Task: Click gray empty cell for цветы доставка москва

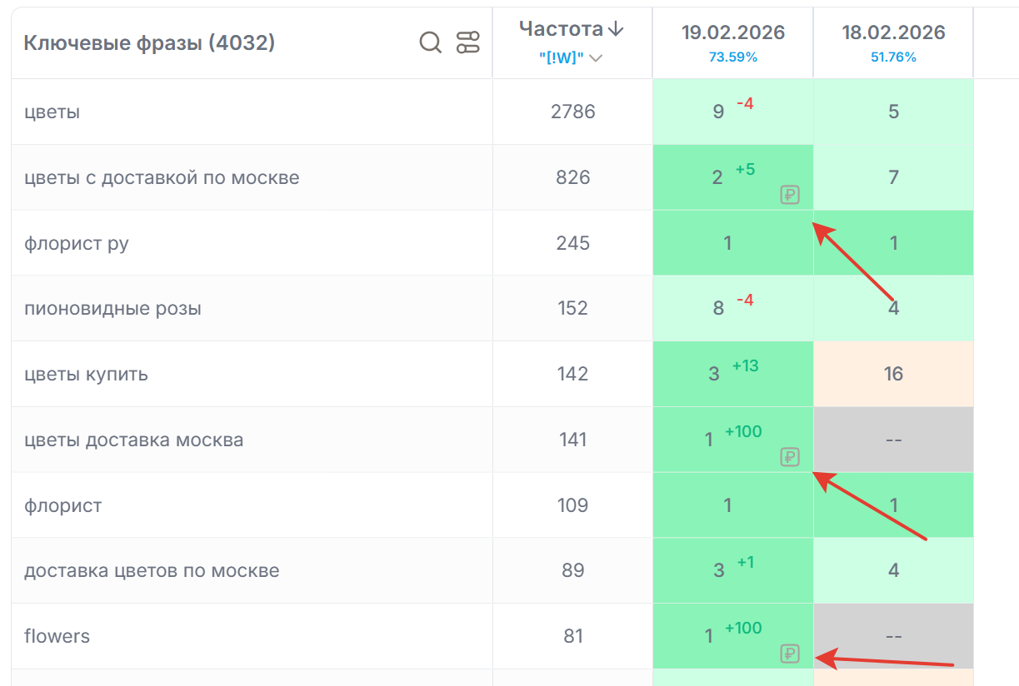Action: [x=893, y=440]
